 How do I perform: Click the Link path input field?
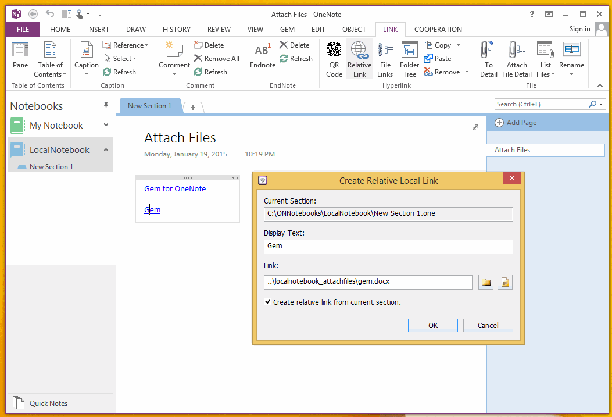(x=368, y=282)
